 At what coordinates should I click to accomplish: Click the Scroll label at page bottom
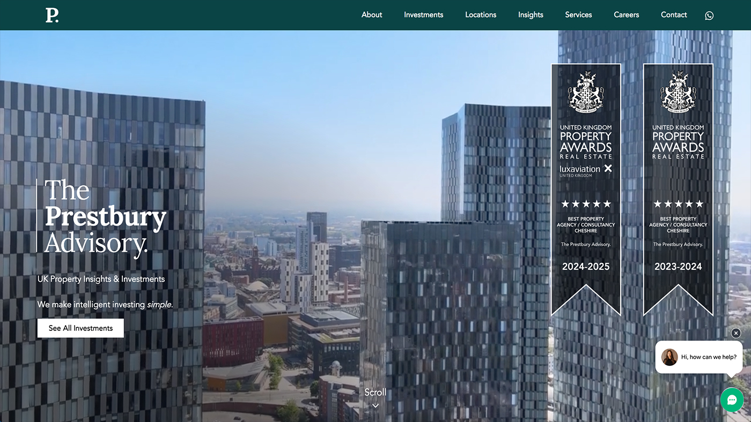[x=376, y=393]
